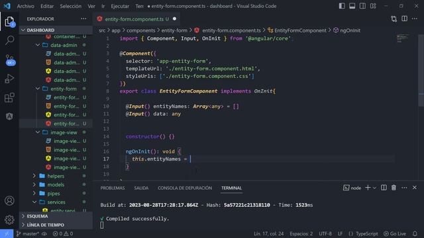Expand the helpers folder
Viewport: 424px width, 238px height.
(56, 176)
